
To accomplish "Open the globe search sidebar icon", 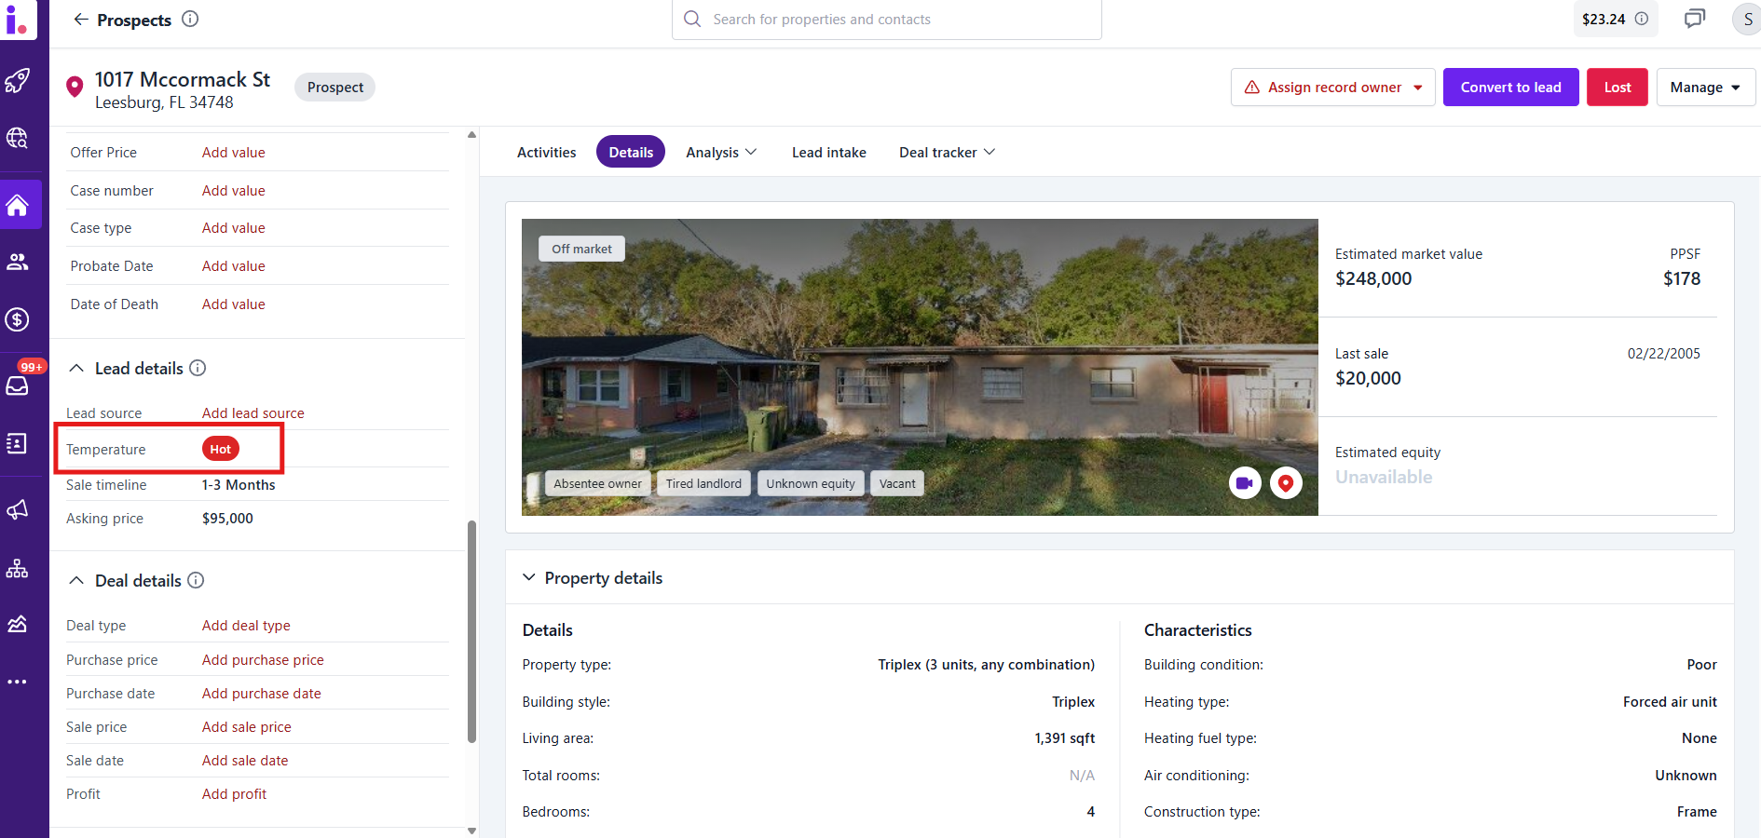I will tap(18, 139).
